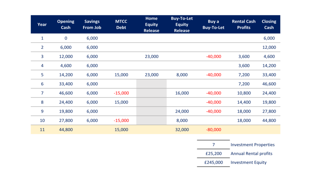
Task: Select Year 3 closing cash 4,600
Action: (269, 57)
